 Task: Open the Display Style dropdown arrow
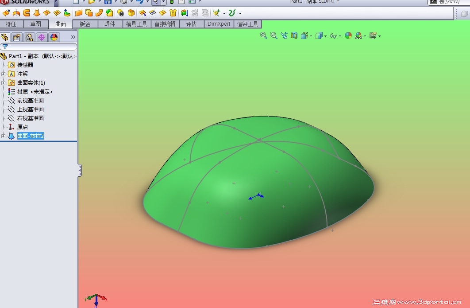[326, 36]
